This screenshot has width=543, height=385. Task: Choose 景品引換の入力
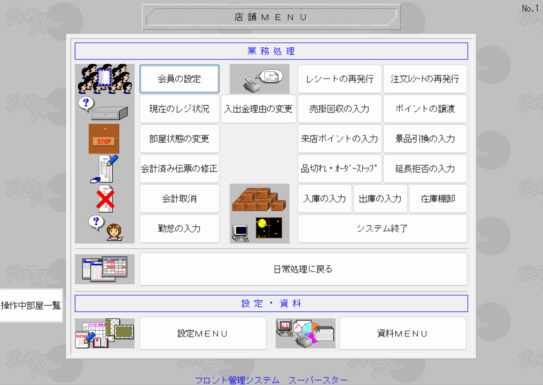coord(425,139)
